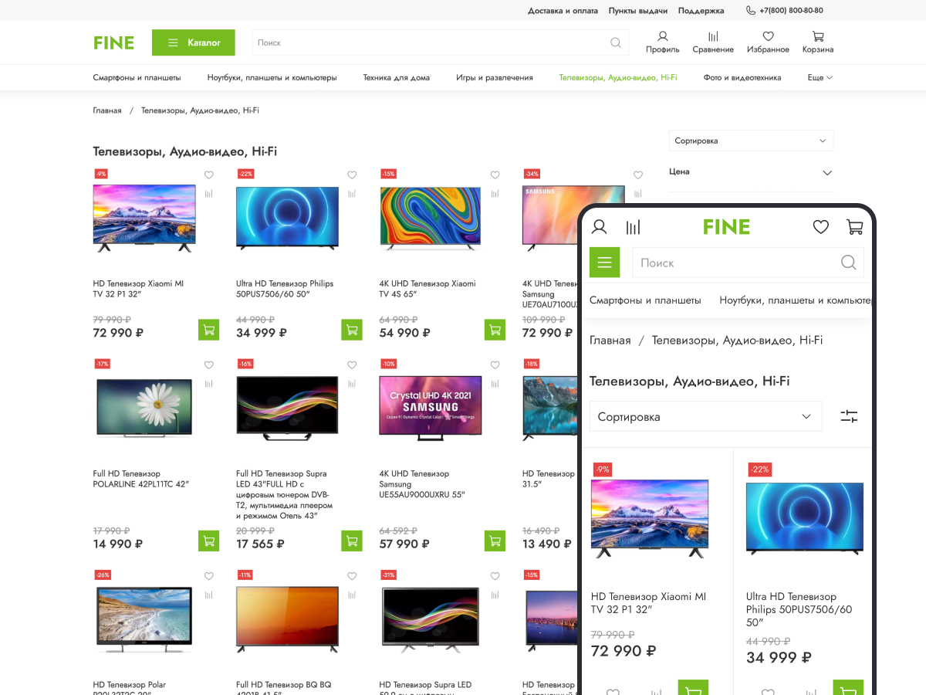Open mobile profile icon
The height and width of the screenshot is (695, 926).
click(599, 227)
